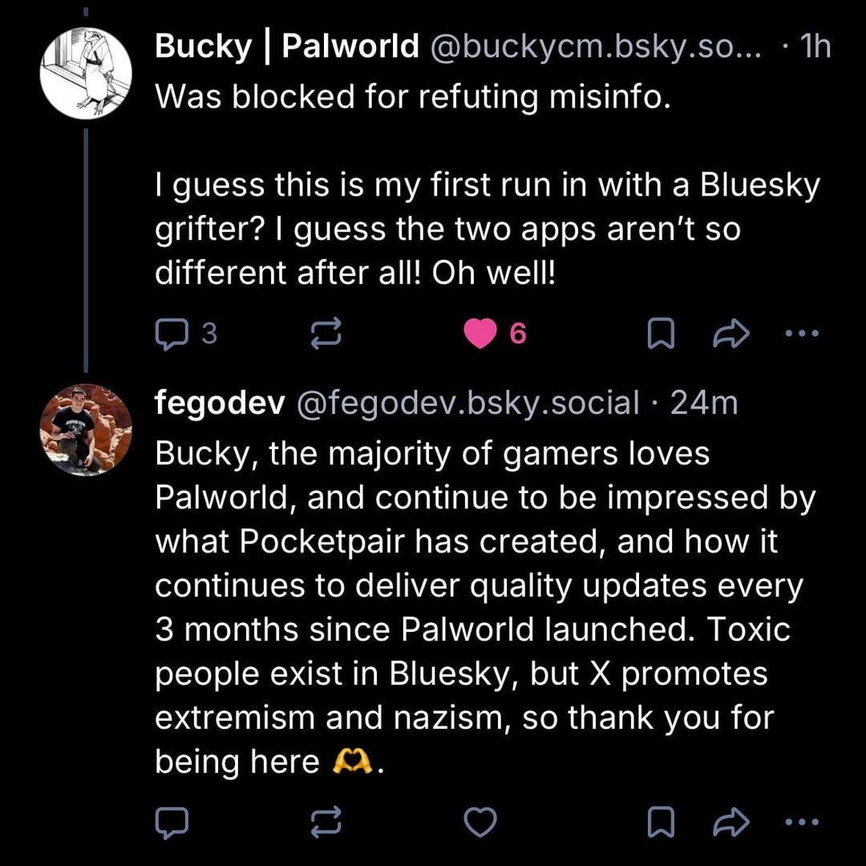Open the @fegodev.bsky.social handle
866x866 pixels.
click(x=468, y=403)
